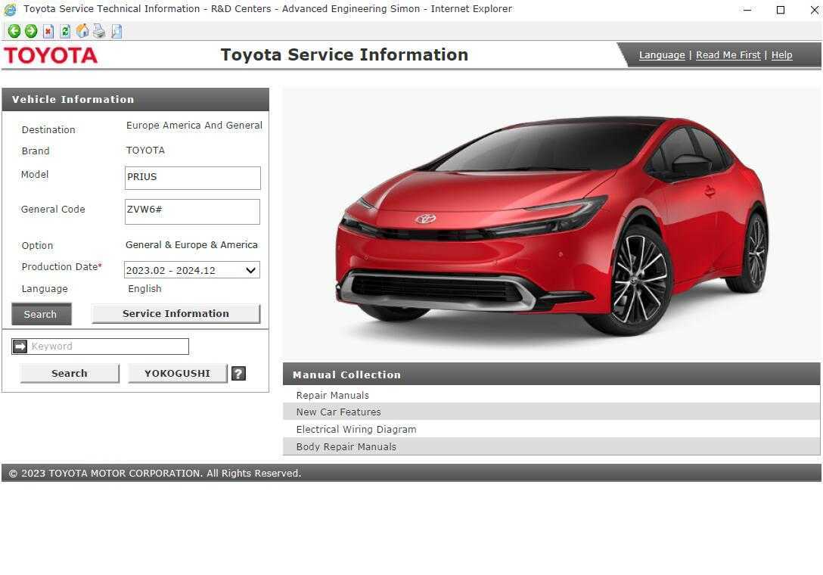Click the Stop page loading icon
Image resolution: width=823 pixels, height=575 pixels.
pos(48,32)
